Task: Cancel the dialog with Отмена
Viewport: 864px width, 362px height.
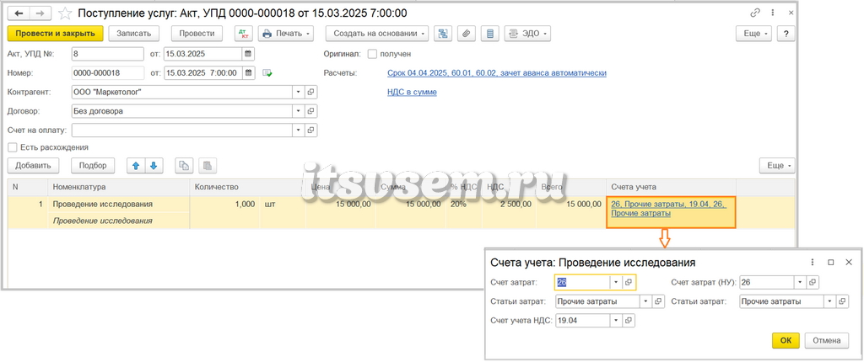Action: point(827,341)
